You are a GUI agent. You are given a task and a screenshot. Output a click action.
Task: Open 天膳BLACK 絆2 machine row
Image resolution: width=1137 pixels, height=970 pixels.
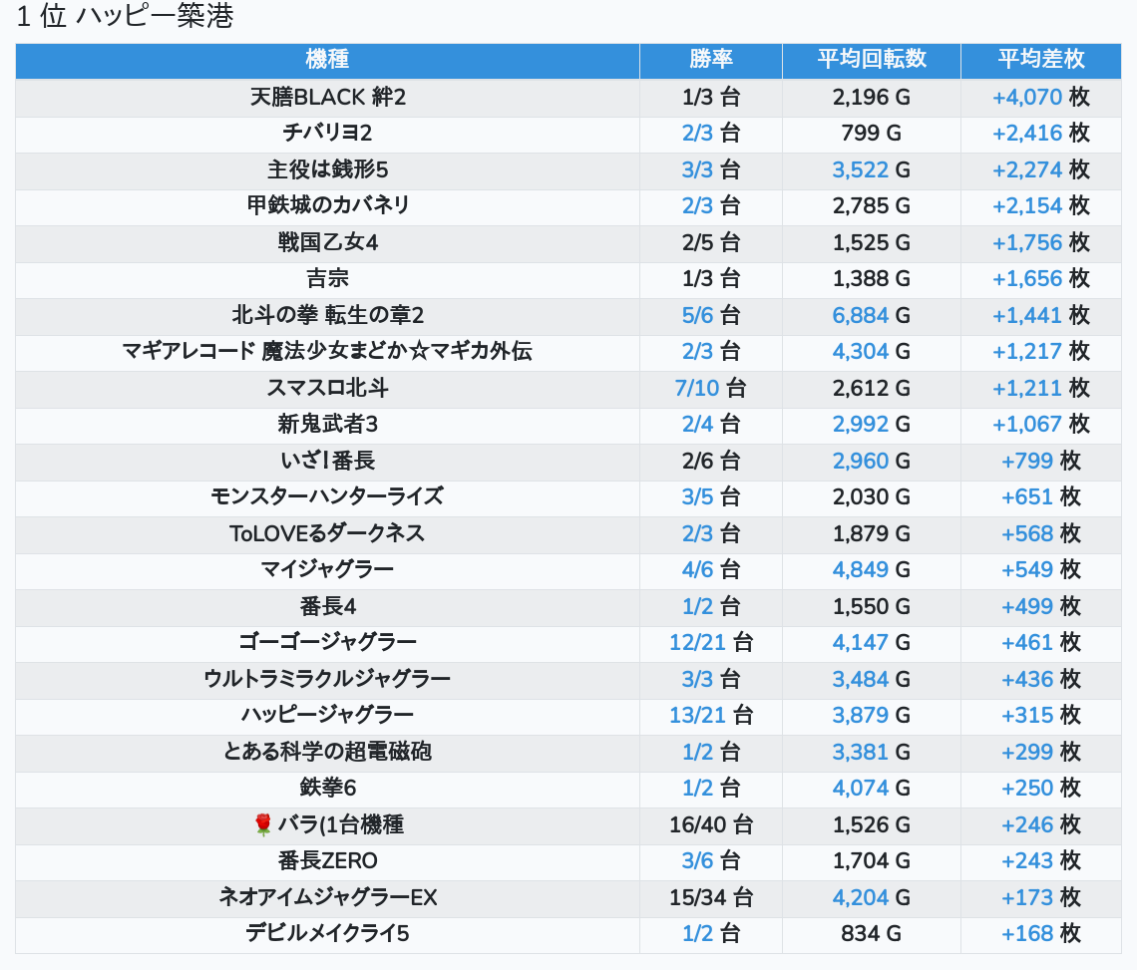tap(327, 97)
